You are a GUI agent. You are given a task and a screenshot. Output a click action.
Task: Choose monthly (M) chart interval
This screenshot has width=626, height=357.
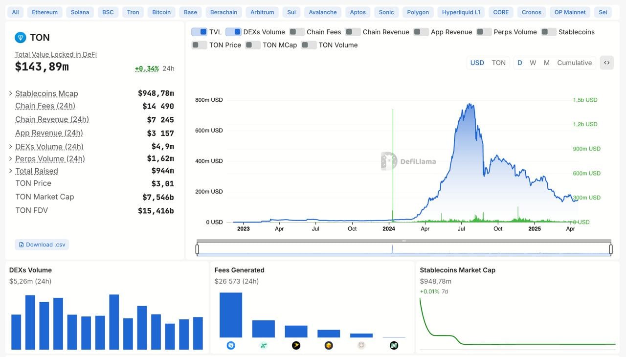click(x=547, y=63)
